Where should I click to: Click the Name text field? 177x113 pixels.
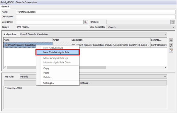95,12
